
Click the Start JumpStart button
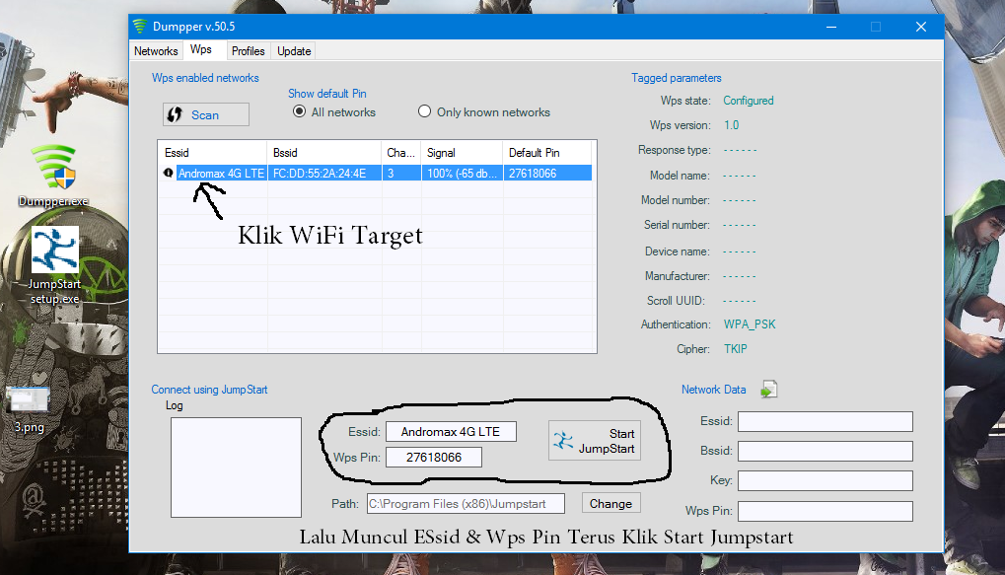pos(594,441)
